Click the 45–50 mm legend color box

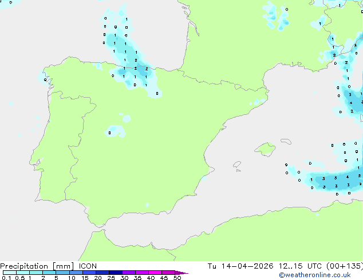click(168, 273)
